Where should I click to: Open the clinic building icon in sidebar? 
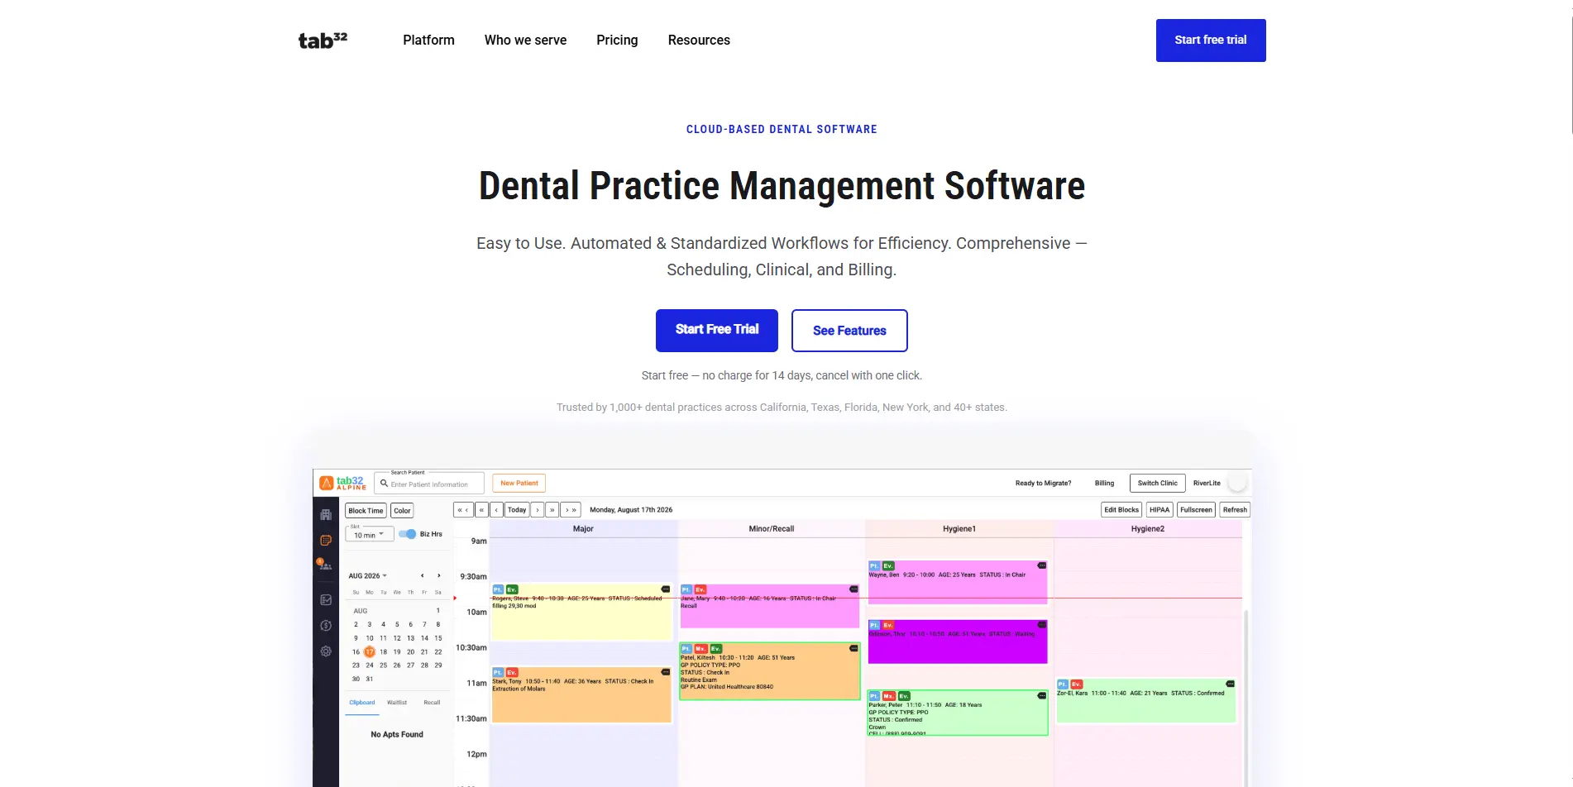[x=326, y=514]
